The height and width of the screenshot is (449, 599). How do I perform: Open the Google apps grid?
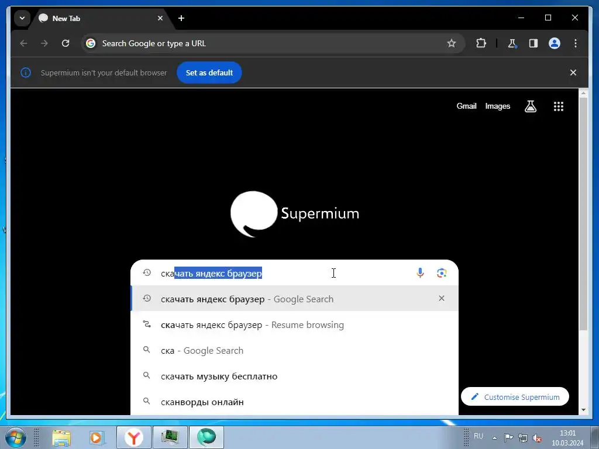click(x=559, y=106)
